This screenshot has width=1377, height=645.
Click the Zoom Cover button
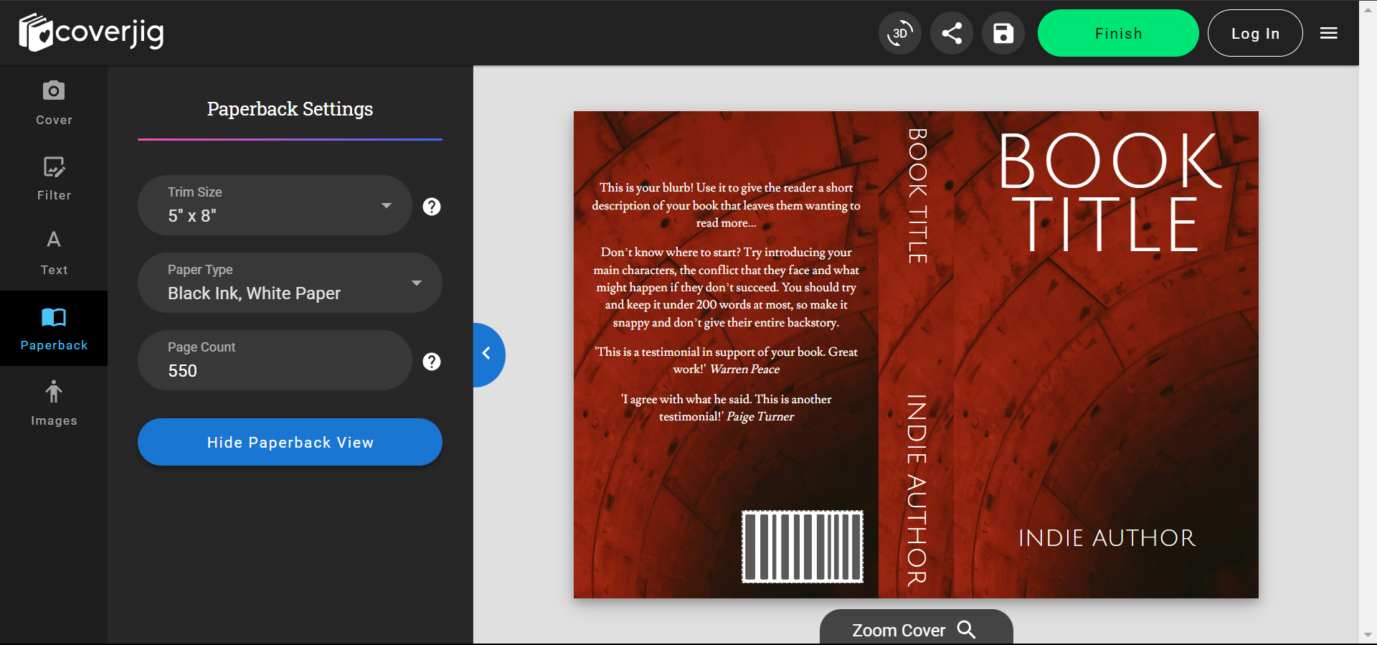[916, 628]
